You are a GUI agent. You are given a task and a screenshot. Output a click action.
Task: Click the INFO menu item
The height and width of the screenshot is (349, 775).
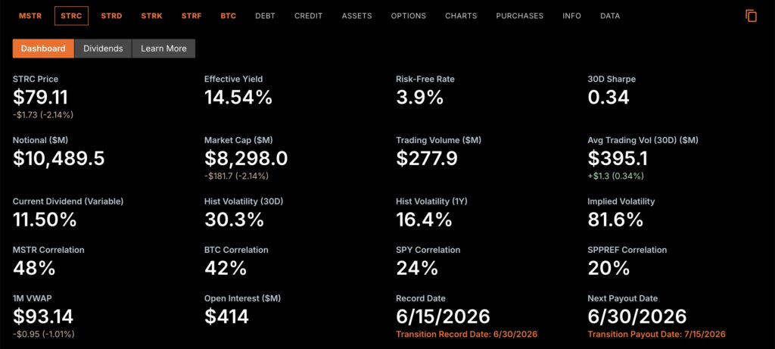coord(572,16)
